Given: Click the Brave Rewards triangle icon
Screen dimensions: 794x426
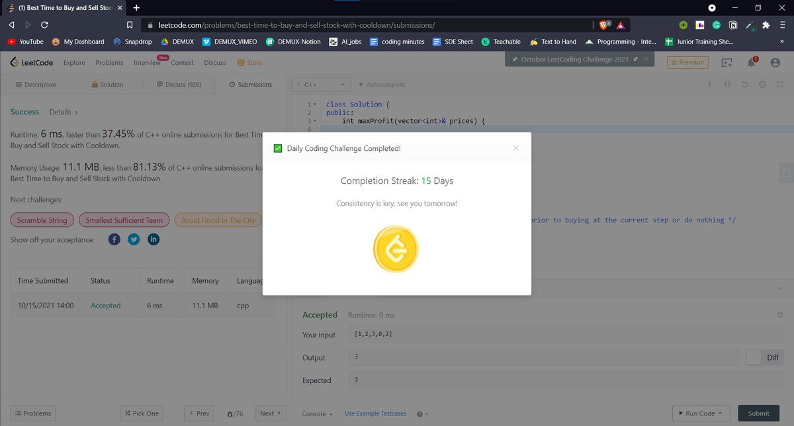Looking at the screenshot, I should tap(621, 25).
